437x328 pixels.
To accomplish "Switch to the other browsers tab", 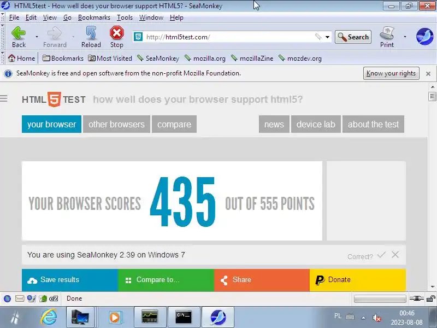I will 116,124.
